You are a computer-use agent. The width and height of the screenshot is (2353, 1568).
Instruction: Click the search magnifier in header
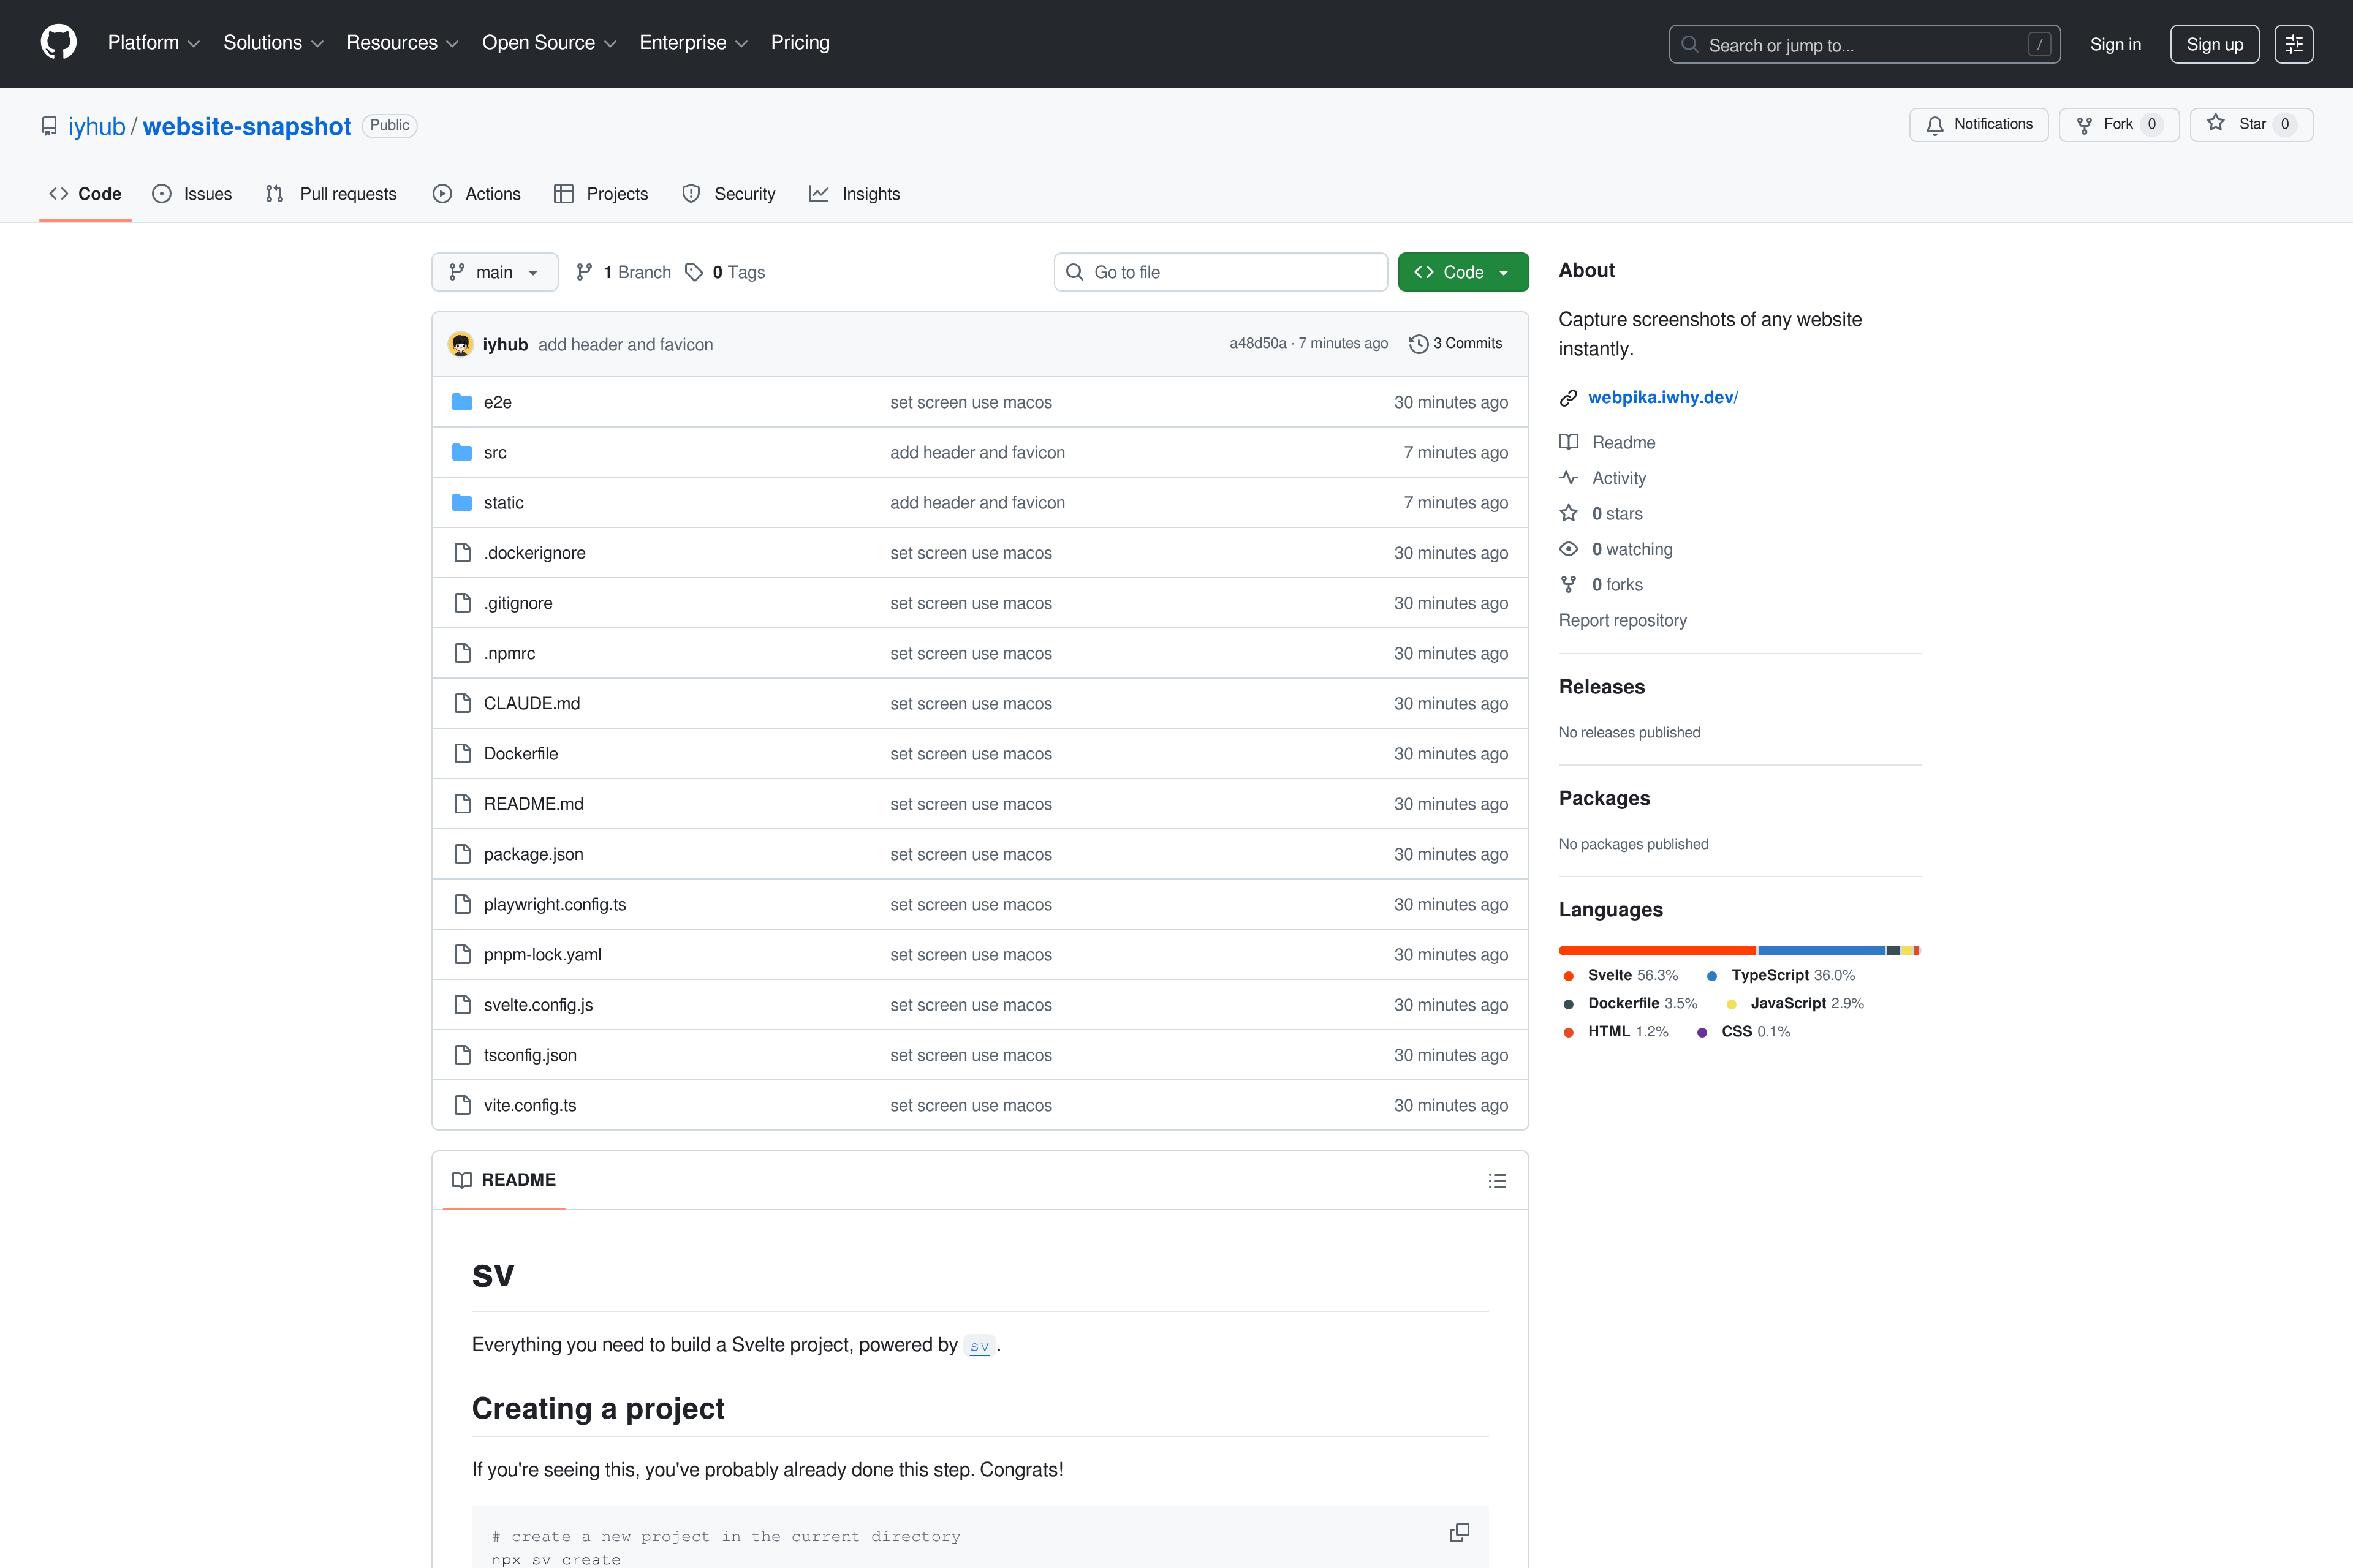(1690, 44)
